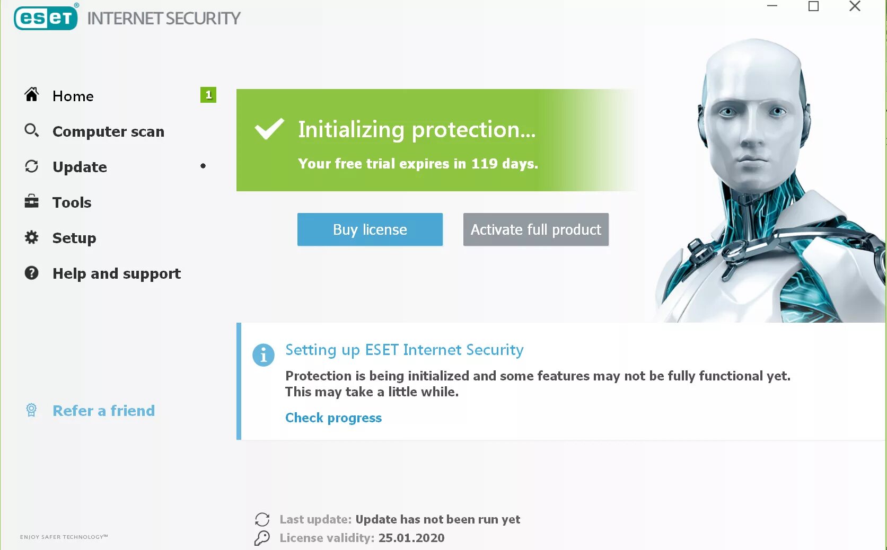Click the Setup gear icon

[x=32, y=237]
